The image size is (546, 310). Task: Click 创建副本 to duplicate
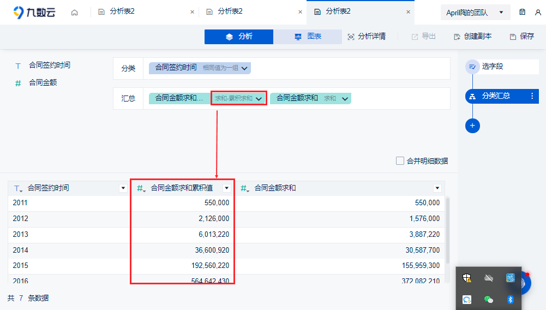pyautogui.click(x=472, y=37)
